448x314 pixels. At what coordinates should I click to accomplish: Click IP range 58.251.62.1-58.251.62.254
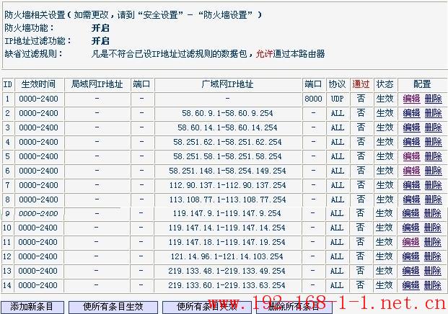[227, 142]
